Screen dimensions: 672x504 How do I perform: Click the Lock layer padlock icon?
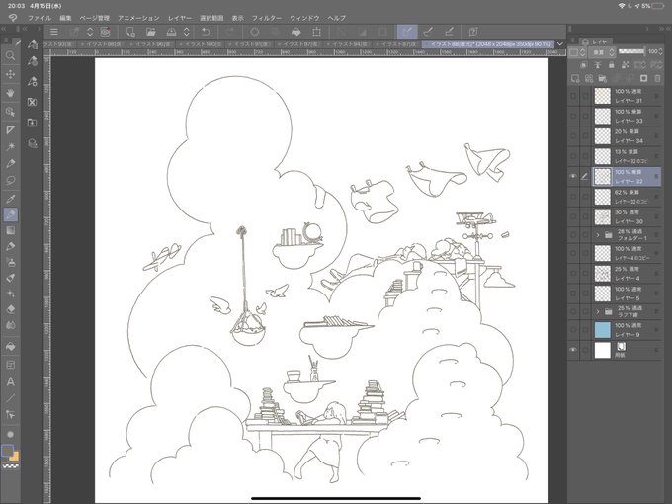click(611, 65)
